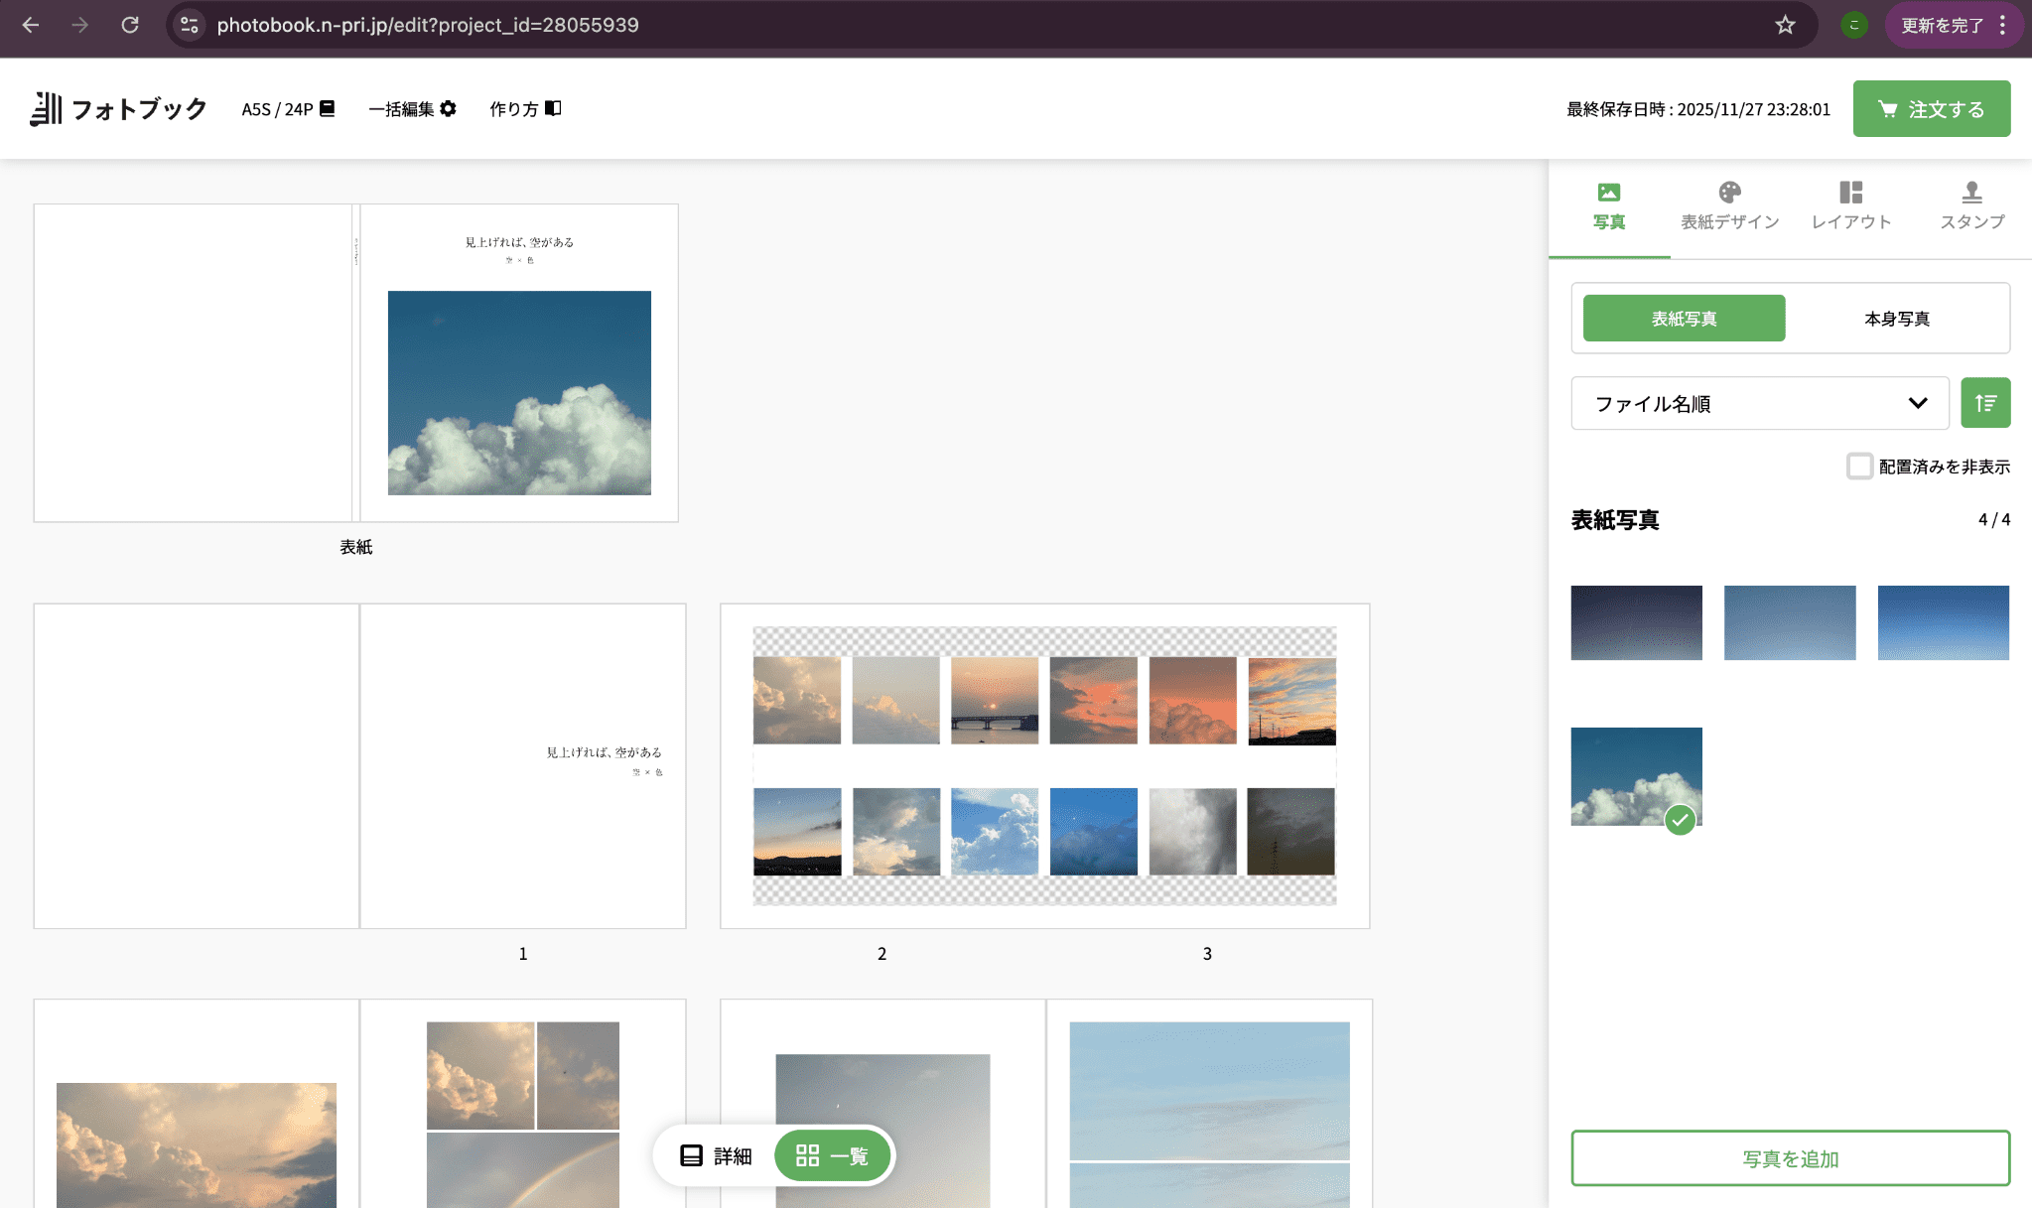This screenshot has width=2032, height=1208.
Task: Open the 表紙デザイン palette icon
Action: [1729, 193]
